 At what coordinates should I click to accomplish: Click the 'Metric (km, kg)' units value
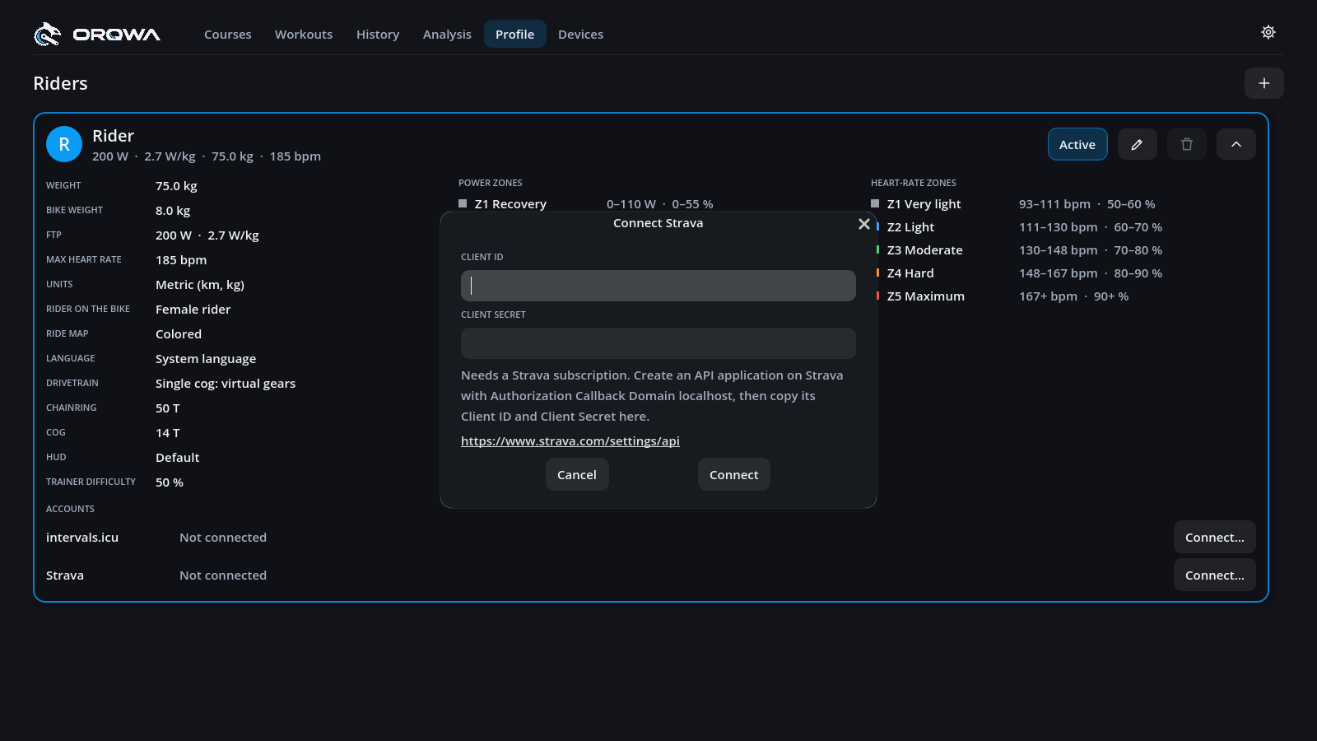pos(200,285)
